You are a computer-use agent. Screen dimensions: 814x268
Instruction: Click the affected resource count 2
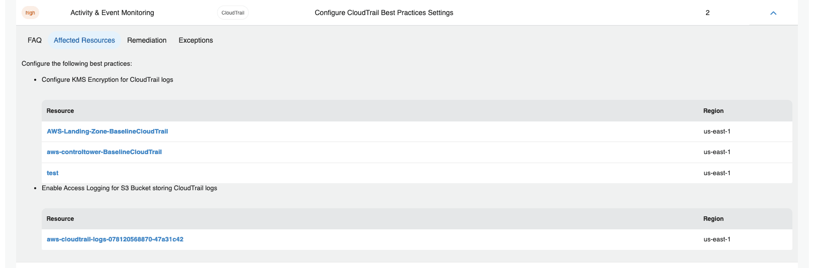(707, 13)
